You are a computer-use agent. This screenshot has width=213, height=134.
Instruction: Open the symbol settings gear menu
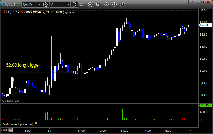pos(45,5)
